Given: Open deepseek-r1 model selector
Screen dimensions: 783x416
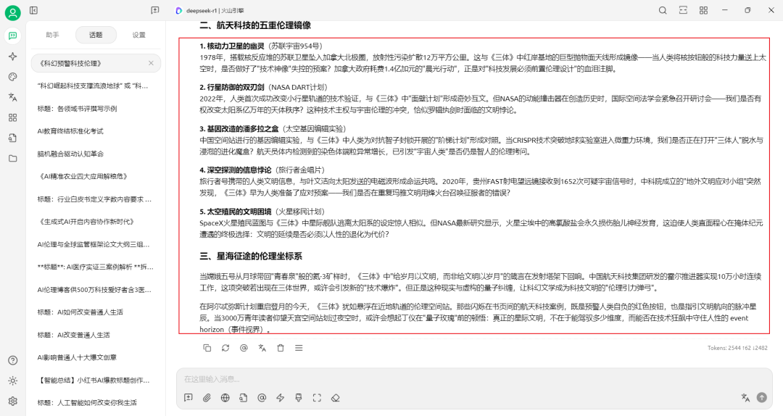Looking at the screenshot, I should pos(210,10).
